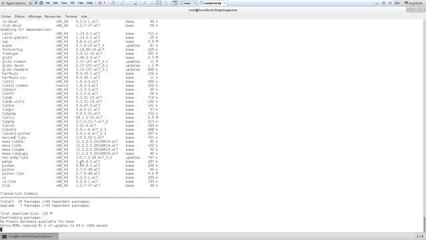
Task: Click the 'Downloading packages:' line
Action: point(21,217)
